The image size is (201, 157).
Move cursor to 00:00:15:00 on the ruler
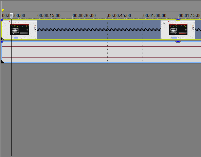coord(49,16)
